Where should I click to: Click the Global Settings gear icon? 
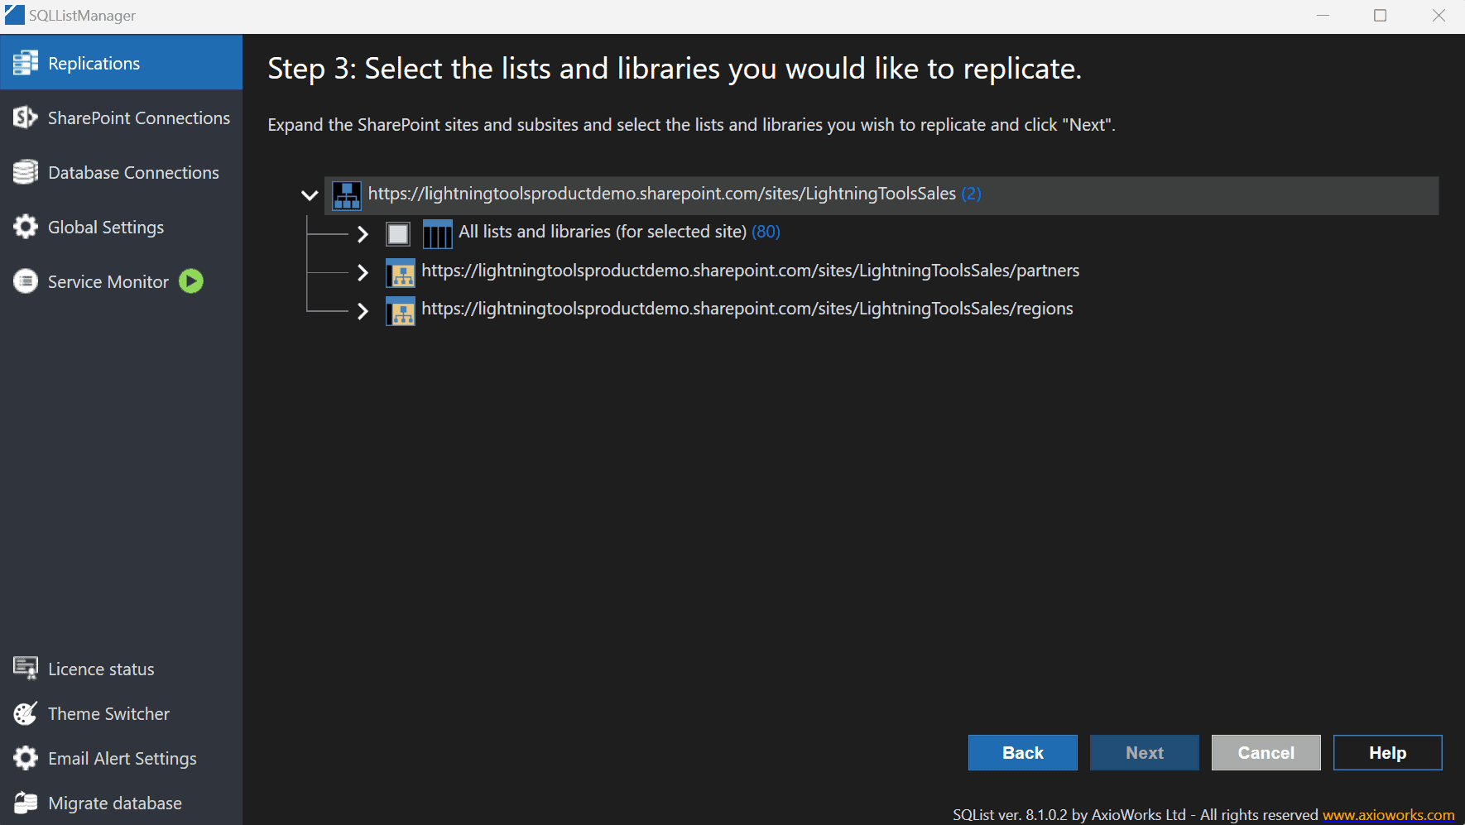click(26, 227)
